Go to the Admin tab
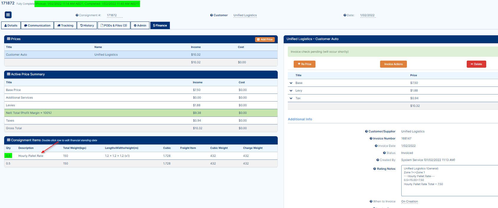Screen dimensions: 498x208 pyautogui.click(x=140, y=26)
